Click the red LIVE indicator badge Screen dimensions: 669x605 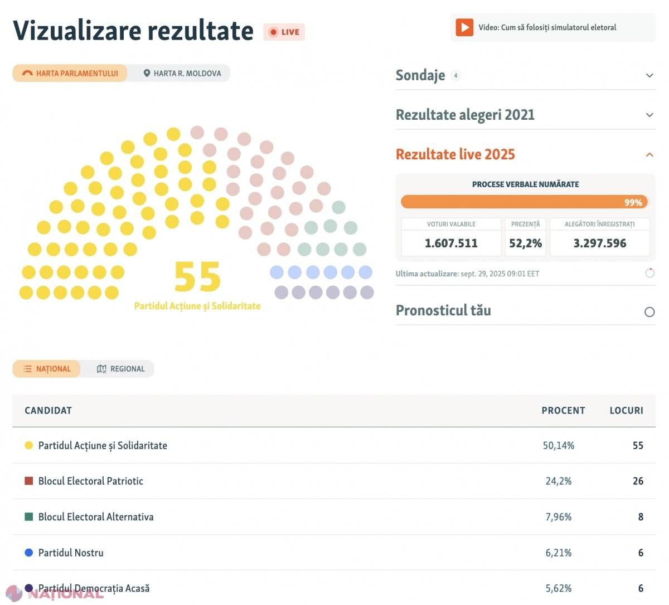pyautogui.click(x=284, y=32)
